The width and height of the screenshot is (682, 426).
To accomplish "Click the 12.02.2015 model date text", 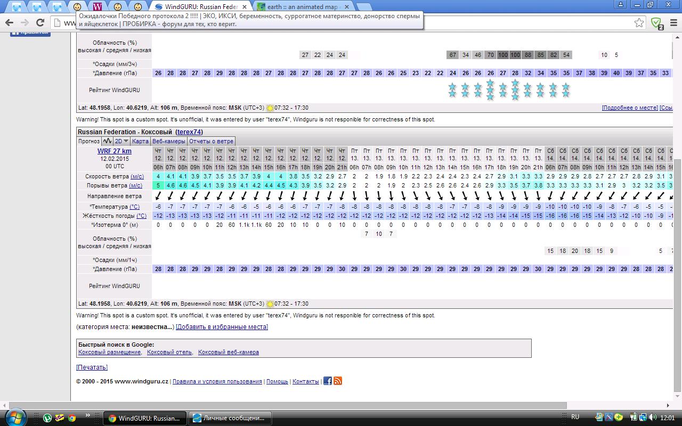I will [x=115, y=159].
